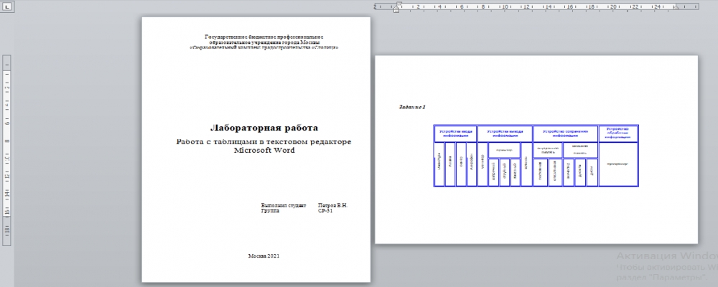Click the group value «СР-31»
The width and height of the screenshot is (718, 287).
coord(325,211)
